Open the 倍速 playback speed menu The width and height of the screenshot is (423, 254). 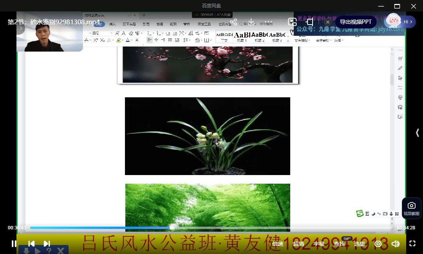pos(278,244)
